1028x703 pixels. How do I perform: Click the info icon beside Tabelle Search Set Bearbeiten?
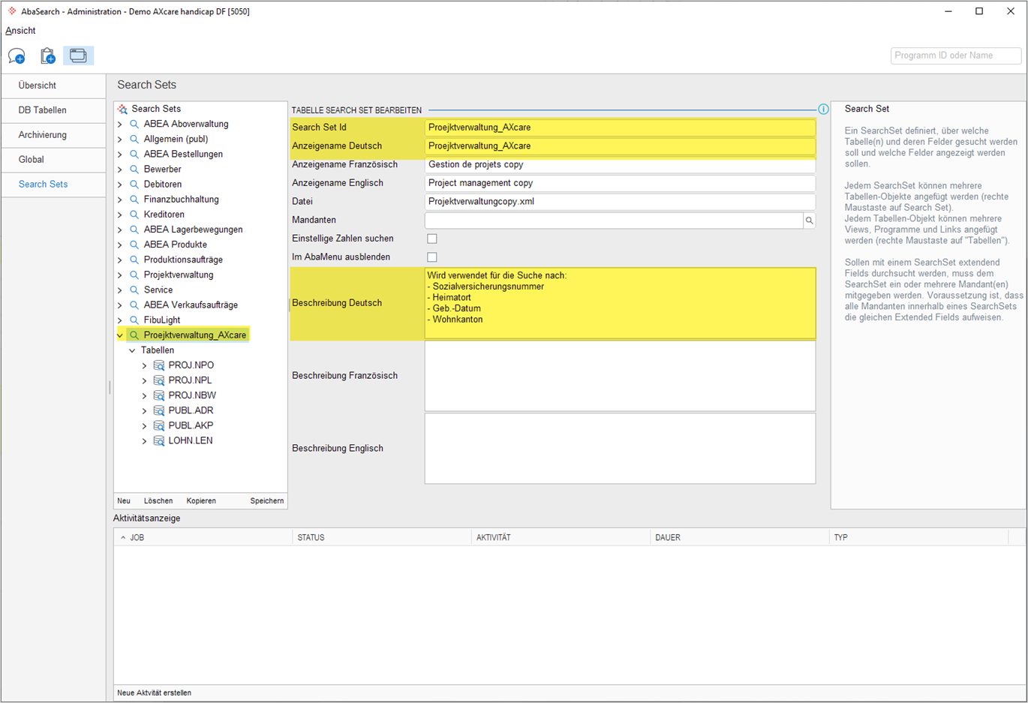point(823,110)
